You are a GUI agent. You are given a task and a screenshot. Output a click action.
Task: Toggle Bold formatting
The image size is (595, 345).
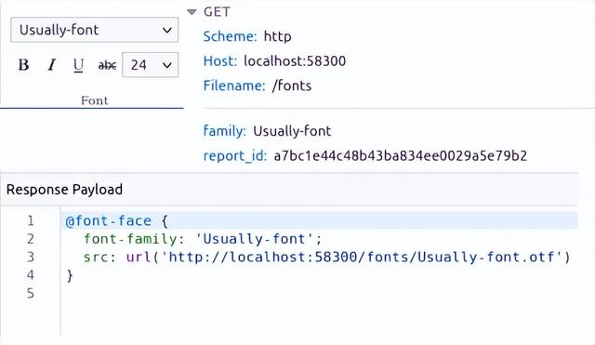[x=23, y=65]
